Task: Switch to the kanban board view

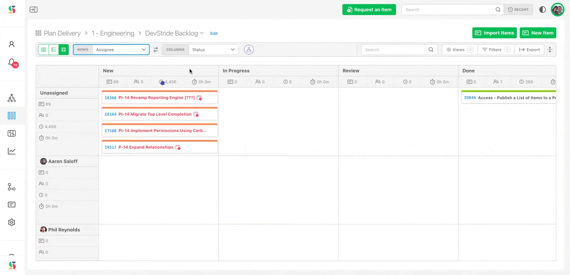Action: coord(44,50)
